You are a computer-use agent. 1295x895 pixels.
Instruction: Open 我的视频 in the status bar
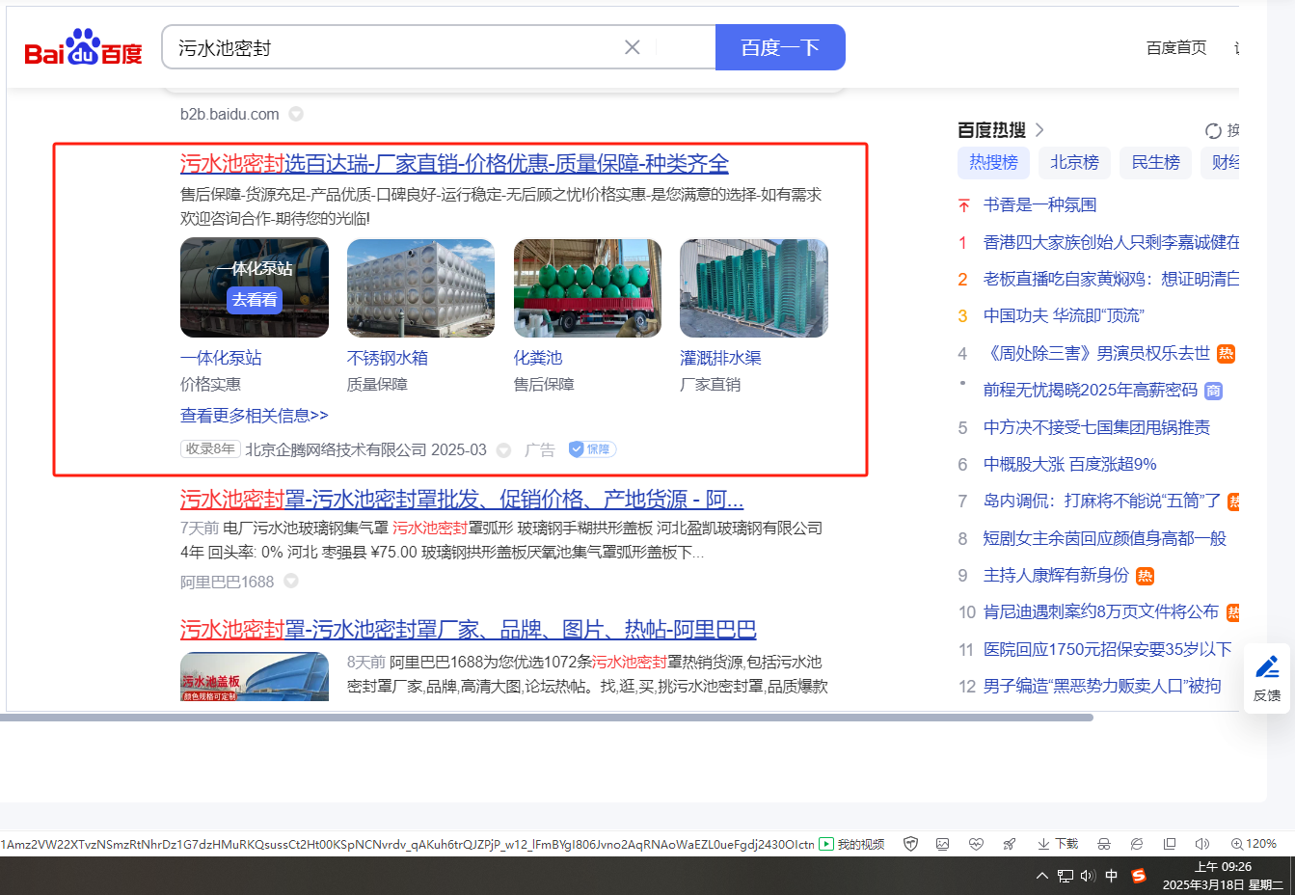click(x=851, y=844)
